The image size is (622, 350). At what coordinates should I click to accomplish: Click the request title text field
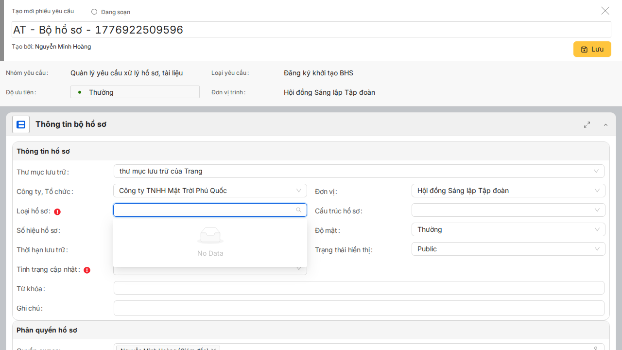tap(311, 30)
